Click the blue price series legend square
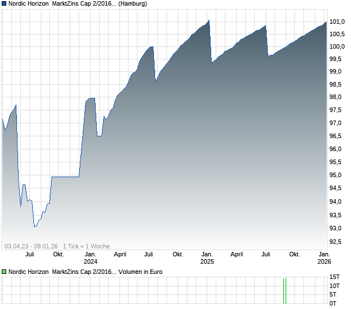This screenshot has width=351, height=309. pyautogui.click(x=5, y=4)
